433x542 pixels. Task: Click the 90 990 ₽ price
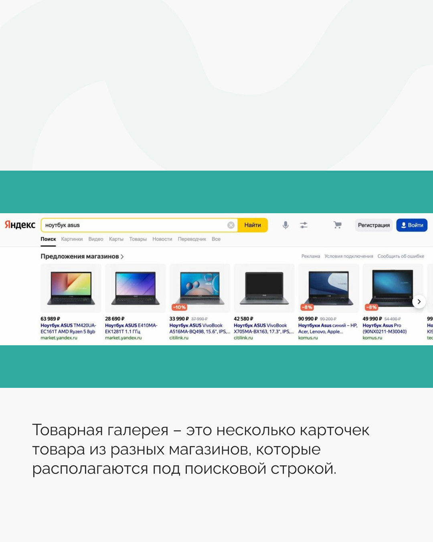pos(308,319)
